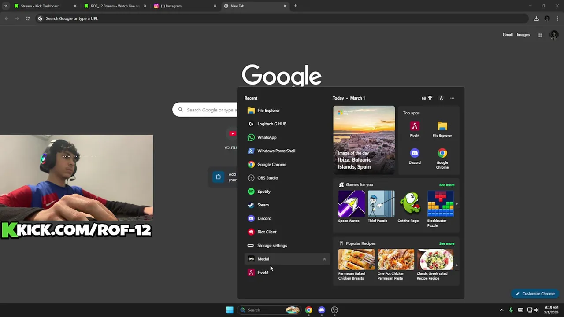Viewport: 564px width, 317px height.
Task: Open the system tray volume icon
Action: pos(536,310)
